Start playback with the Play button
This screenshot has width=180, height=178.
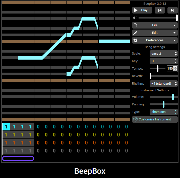142,10
